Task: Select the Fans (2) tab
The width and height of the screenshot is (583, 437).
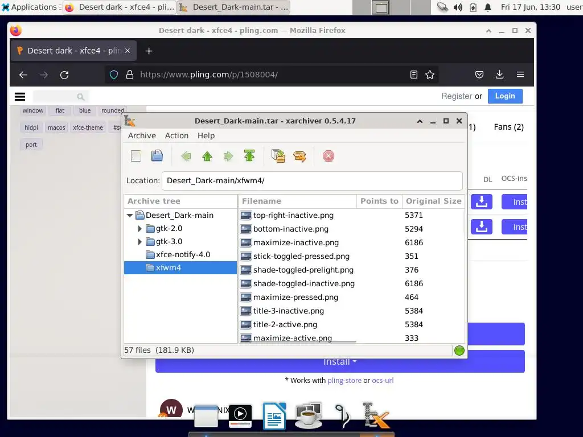Action: coord(508,127)
